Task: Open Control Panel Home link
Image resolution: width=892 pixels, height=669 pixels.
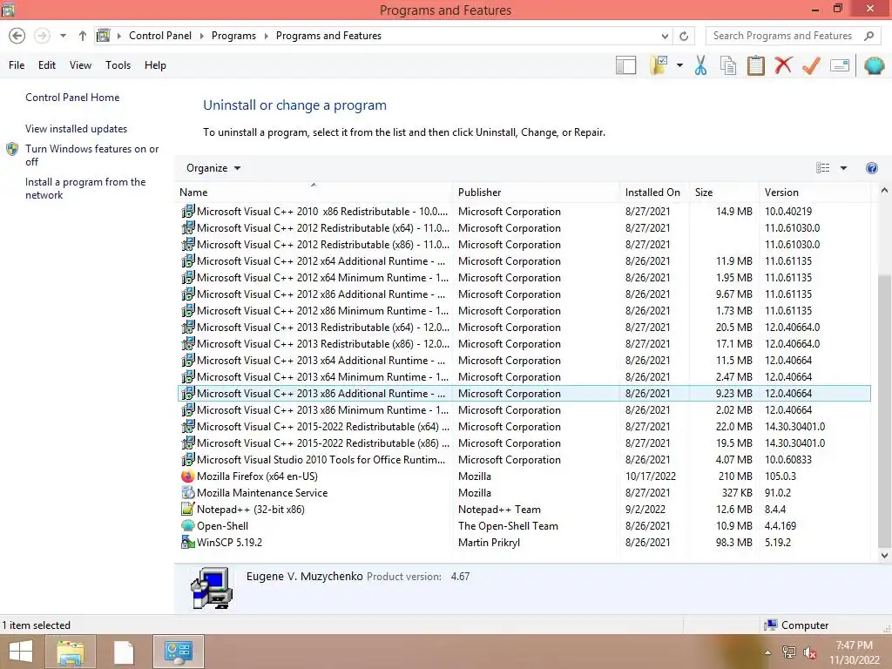Action: click(x=72, y=98)
